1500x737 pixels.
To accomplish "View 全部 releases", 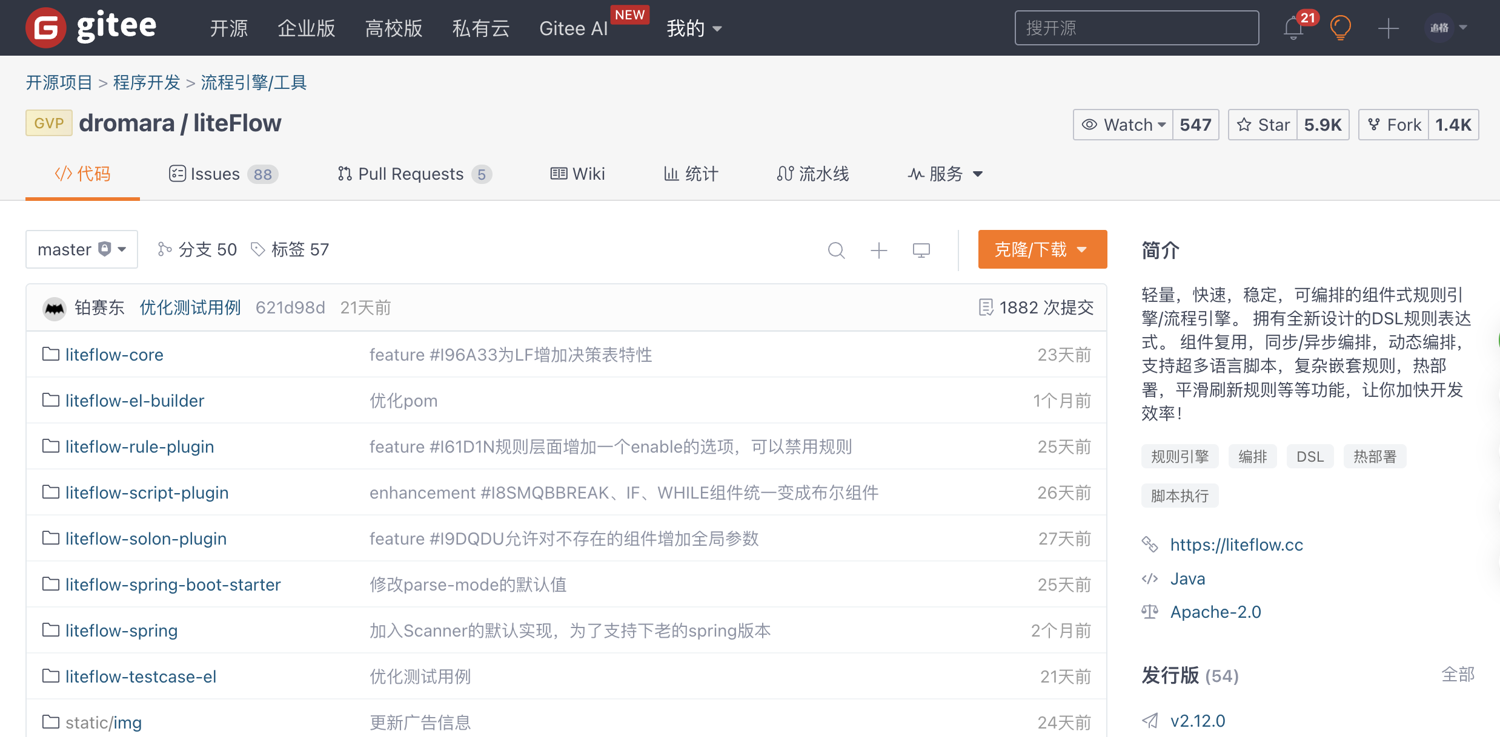I will [1458, 674].
